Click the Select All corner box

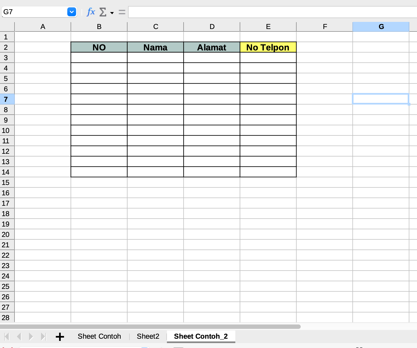7,27
